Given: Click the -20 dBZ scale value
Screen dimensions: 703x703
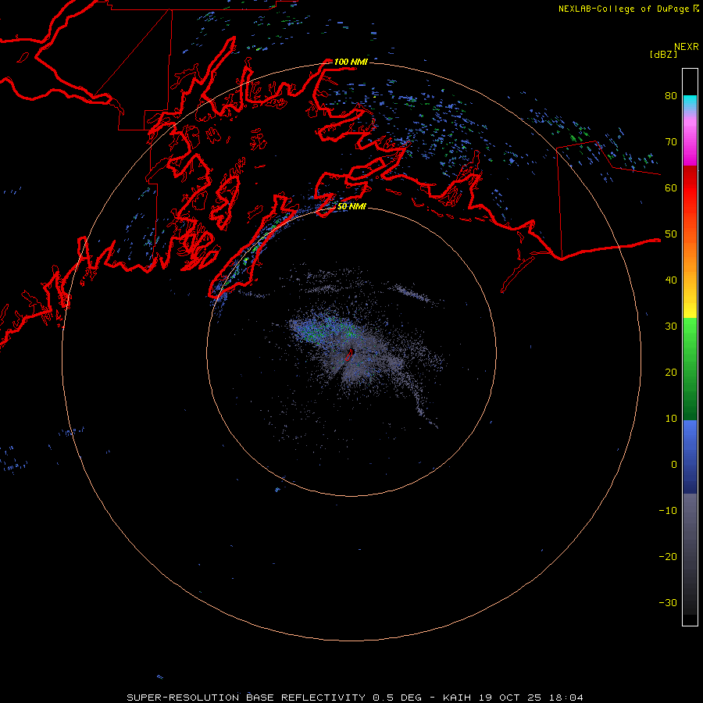Looking at the screenshot, I should tap(668, 557).
